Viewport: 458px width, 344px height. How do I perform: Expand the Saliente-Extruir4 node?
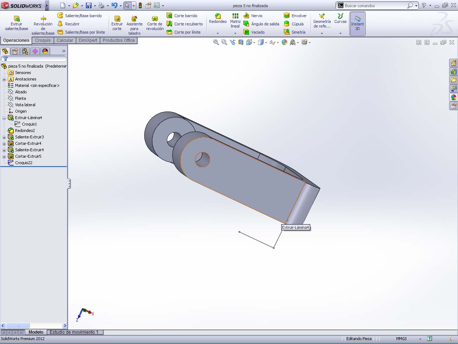click(4, 150)
